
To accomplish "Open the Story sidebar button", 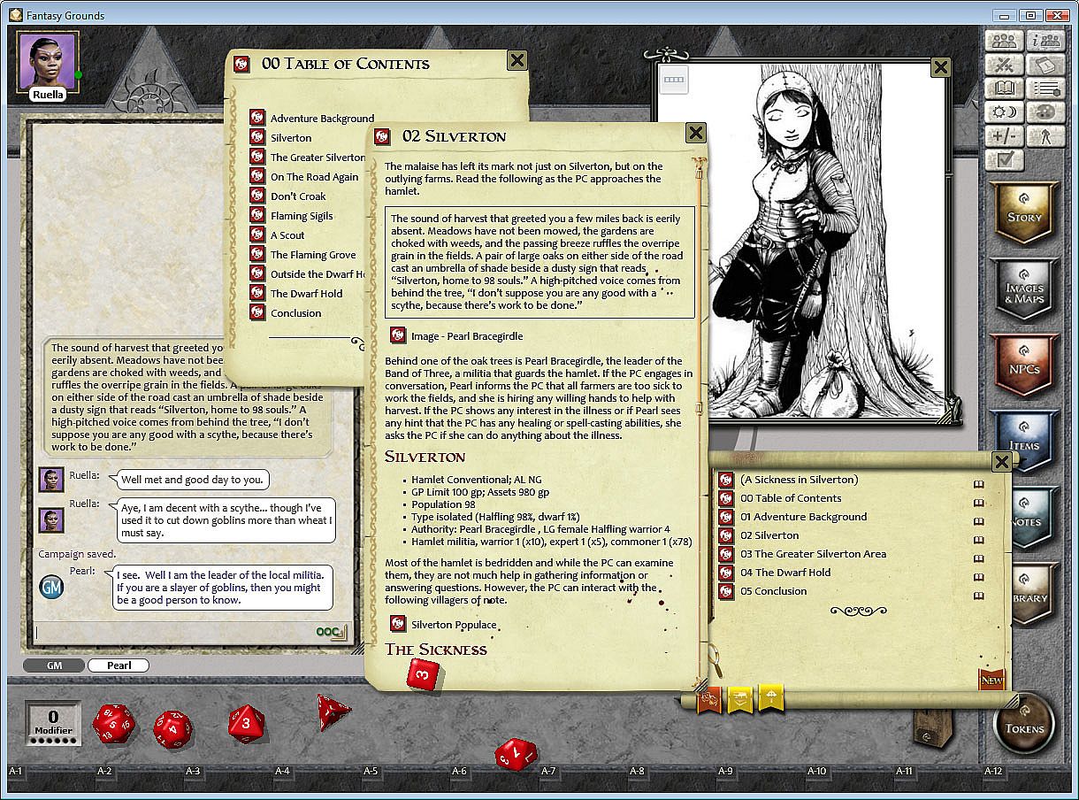I will pyautogui.click(x=1024, y=214).
